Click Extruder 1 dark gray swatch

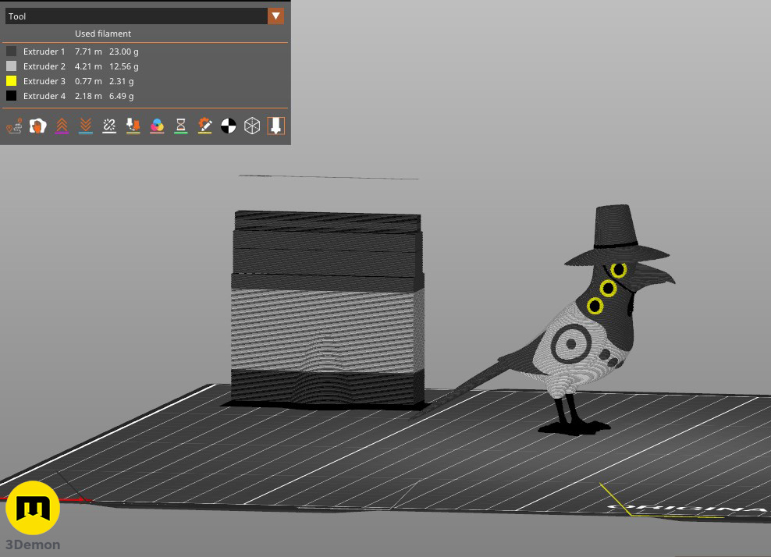[11, 51]
